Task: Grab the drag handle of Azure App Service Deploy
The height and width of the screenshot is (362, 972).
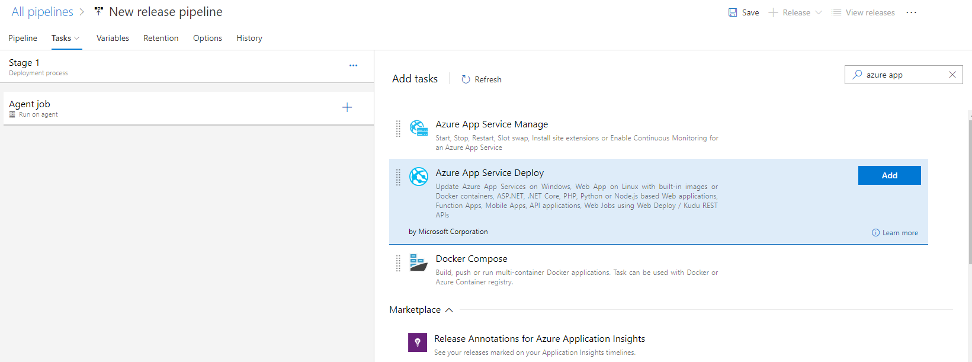Action: pos(398,177)
